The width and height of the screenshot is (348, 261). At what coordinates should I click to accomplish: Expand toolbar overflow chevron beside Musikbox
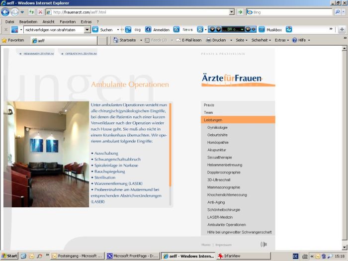pos(331,29)
